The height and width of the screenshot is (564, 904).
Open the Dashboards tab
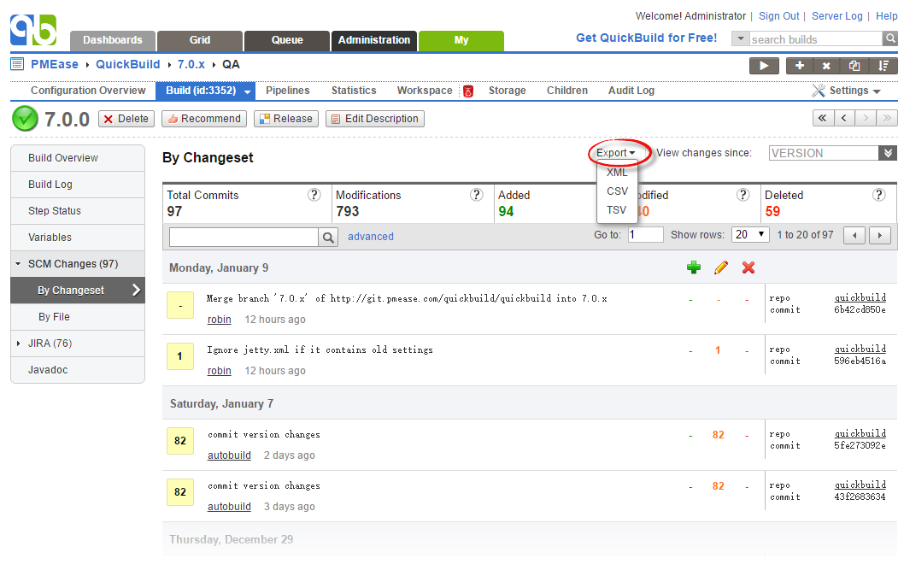113,40
